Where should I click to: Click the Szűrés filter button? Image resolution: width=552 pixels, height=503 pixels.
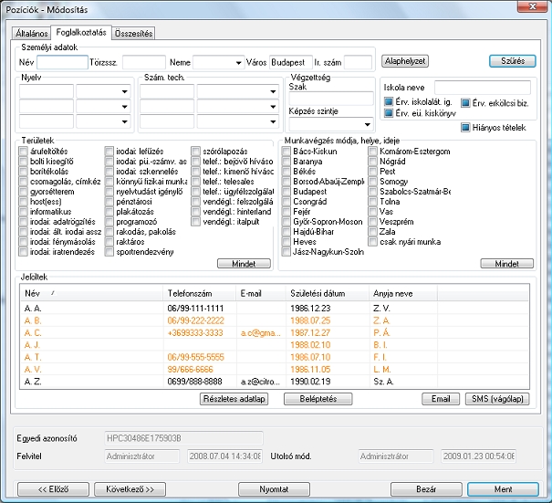(513, 61)
